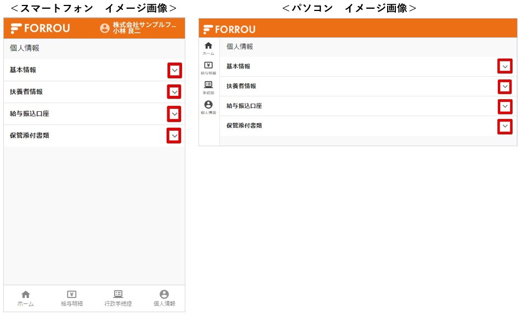Select the 給与振込口座 row text in smartphone view
The width and height of the screenshot is (522, 316).
(x=30, y=114)
